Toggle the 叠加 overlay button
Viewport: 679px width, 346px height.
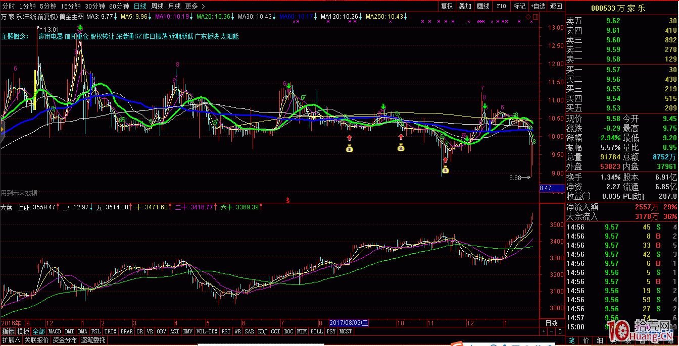(465, 7)
